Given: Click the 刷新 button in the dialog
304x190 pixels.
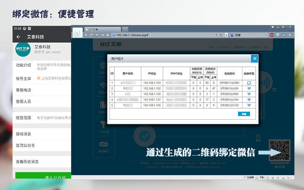Looking at the screenshot, I should tap(244, 114).
